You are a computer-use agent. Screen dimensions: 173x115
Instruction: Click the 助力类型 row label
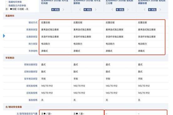[33, 44]
